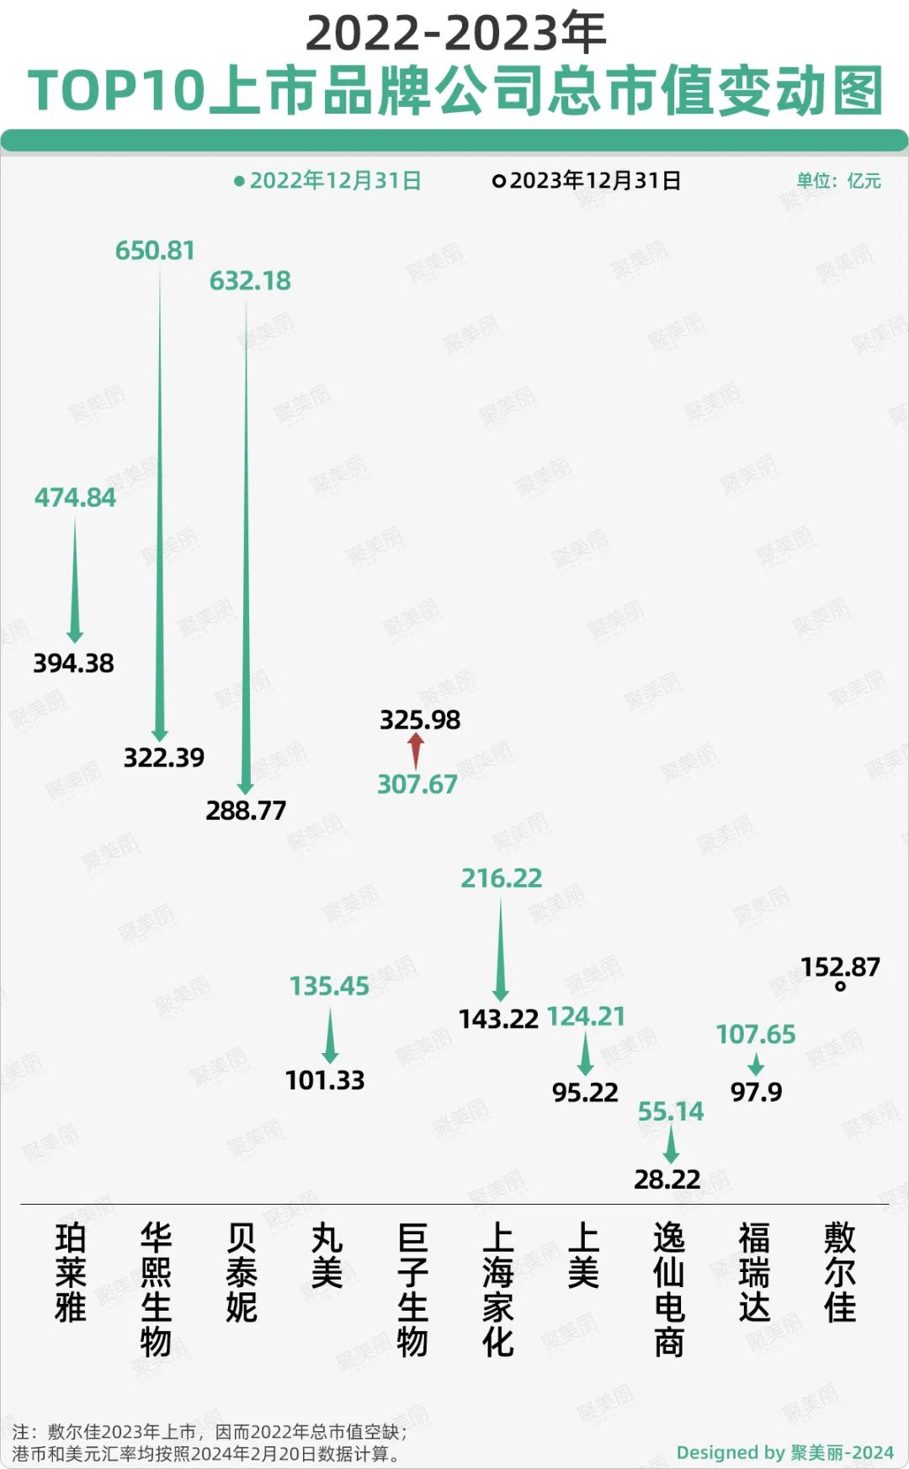Click the green arrow below 216.22

501,950
